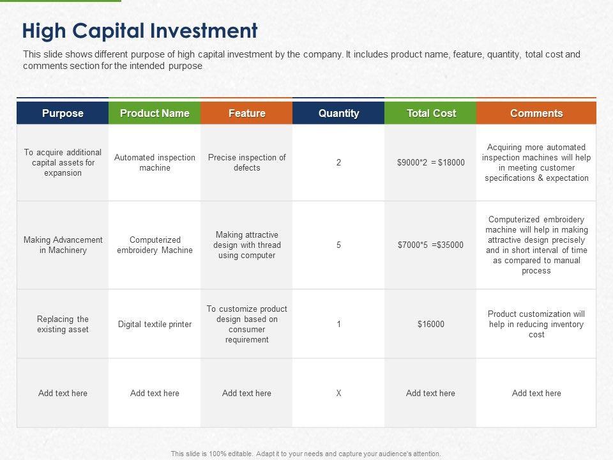Select the Product customization comment cell
The width and height of the screenshot is (613, 460).
coord(536,325)
